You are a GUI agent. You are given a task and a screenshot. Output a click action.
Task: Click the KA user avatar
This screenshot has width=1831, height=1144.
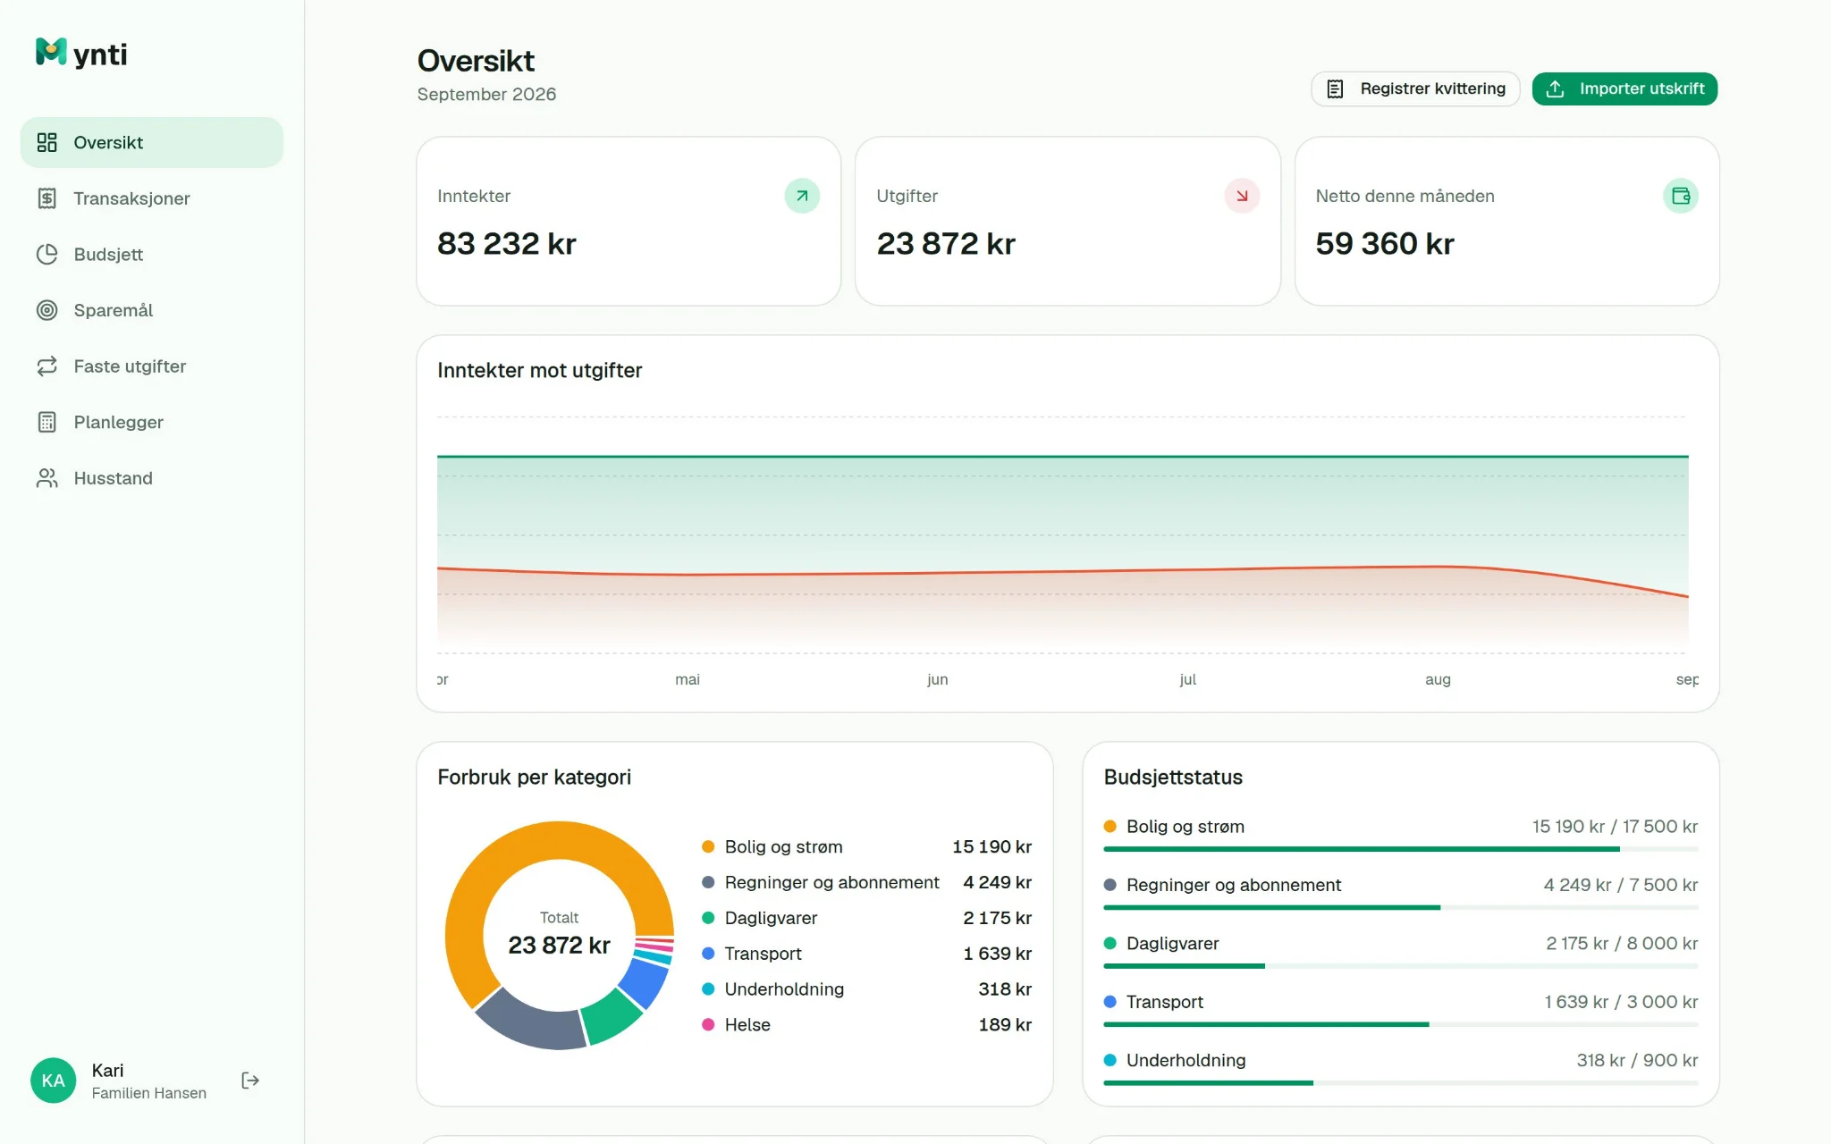click(x=53, y=1081)
